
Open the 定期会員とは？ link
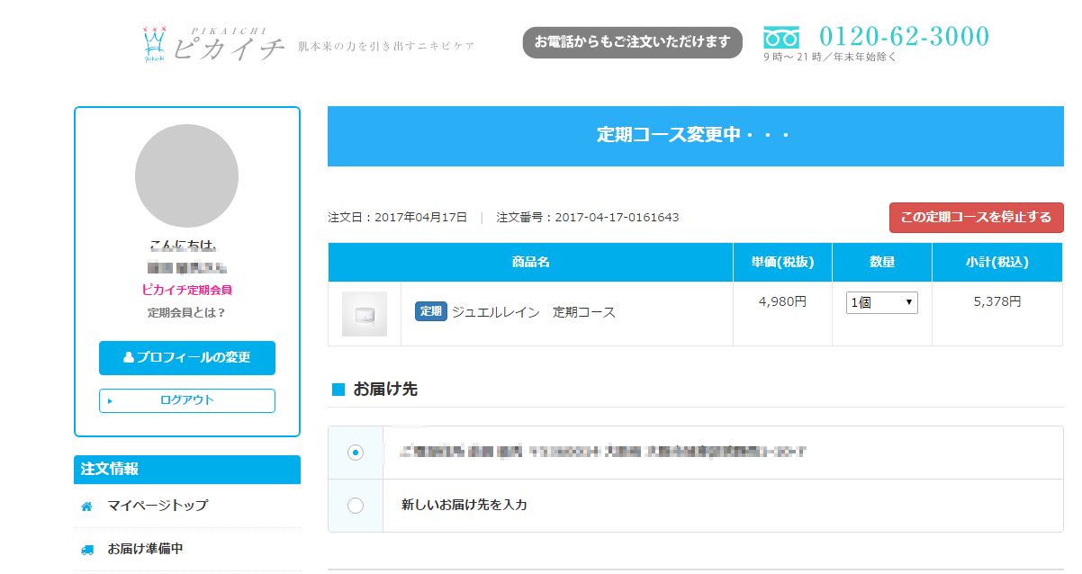click(186, 313)
